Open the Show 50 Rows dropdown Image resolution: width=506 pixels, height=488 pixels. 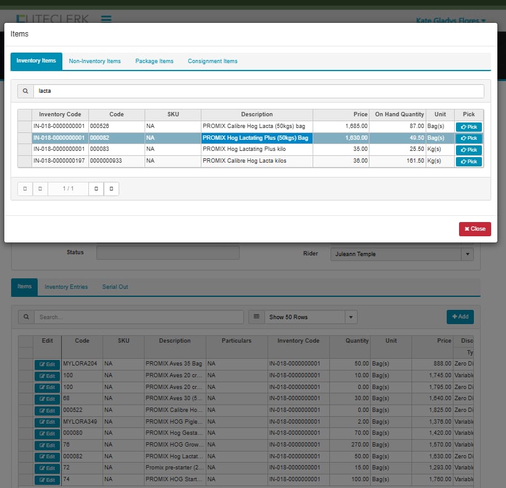coord(351,317)
